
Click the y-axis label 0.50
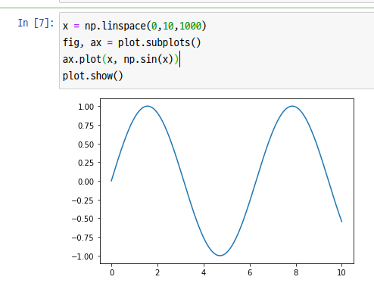pyautogui.click(x=86, y=145)
